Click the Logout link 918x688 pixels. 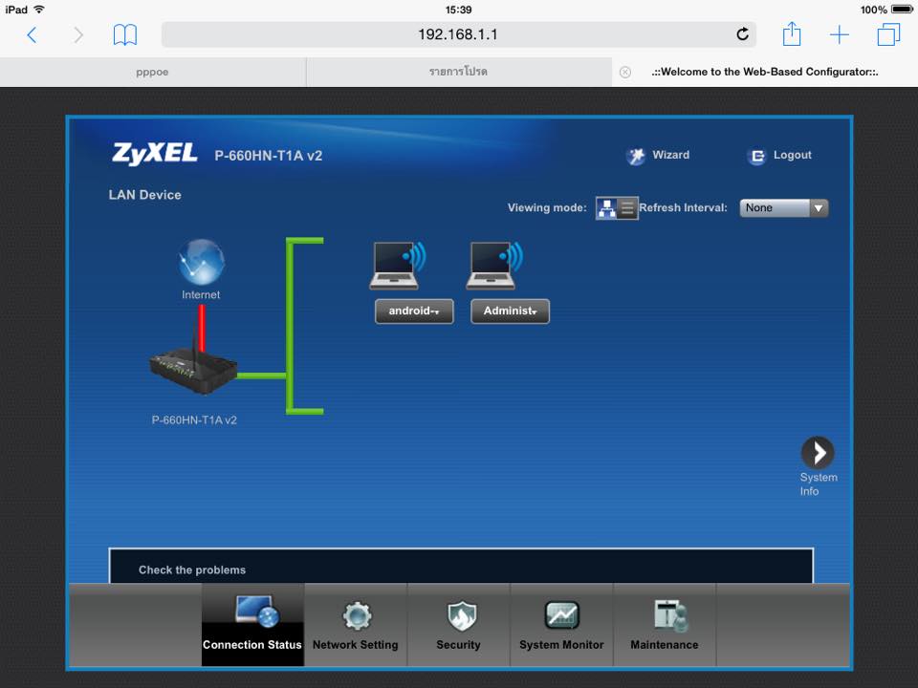[x=792, y=155]
